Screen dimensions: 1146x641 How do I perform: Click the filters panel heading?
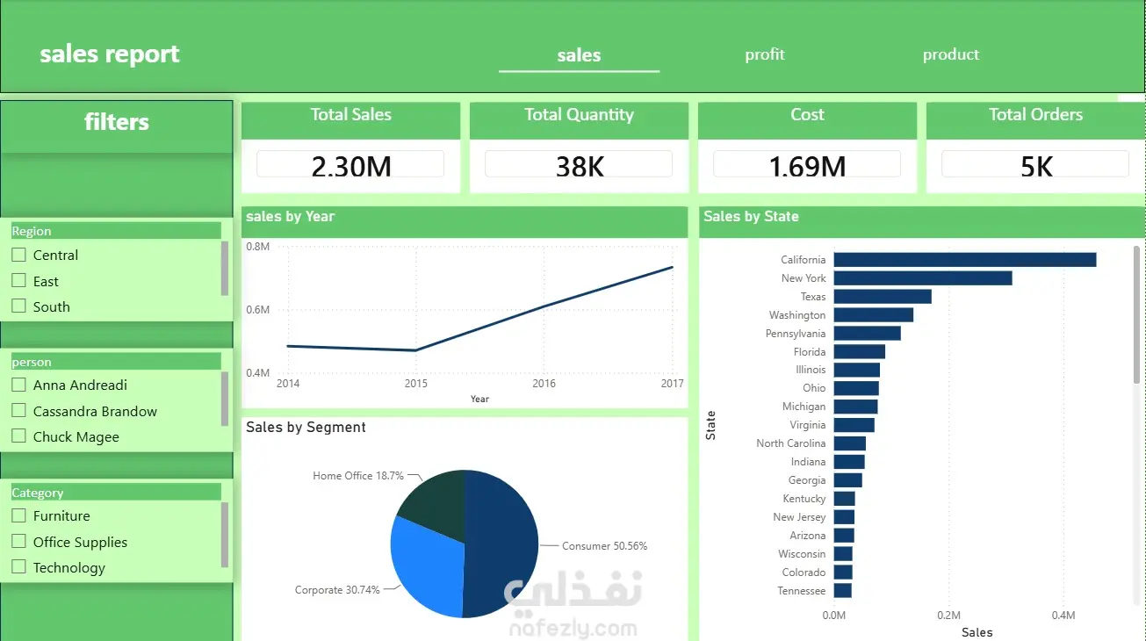click(x=117, y=121)
